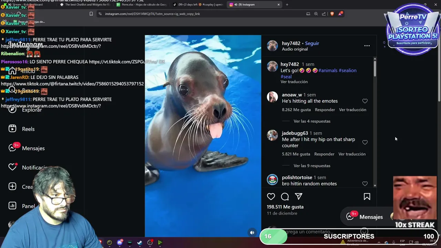441x248 pixels.
Task: Click the install app icon in address bar
Action: point(308,14)
